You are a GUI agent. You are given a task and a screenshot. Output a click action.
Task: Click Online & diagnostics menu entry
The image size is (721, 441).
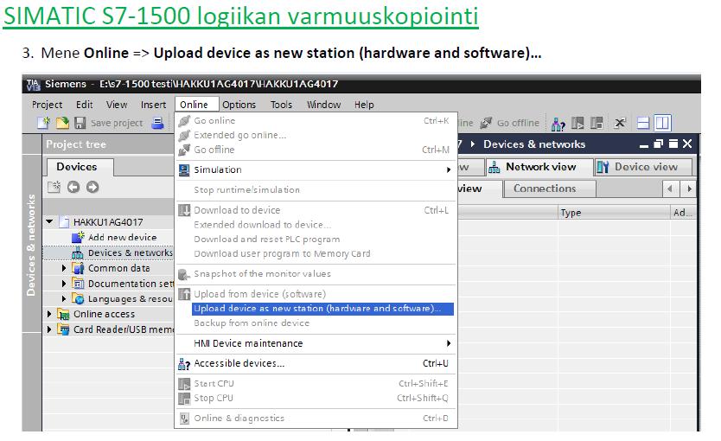point(316,418)
